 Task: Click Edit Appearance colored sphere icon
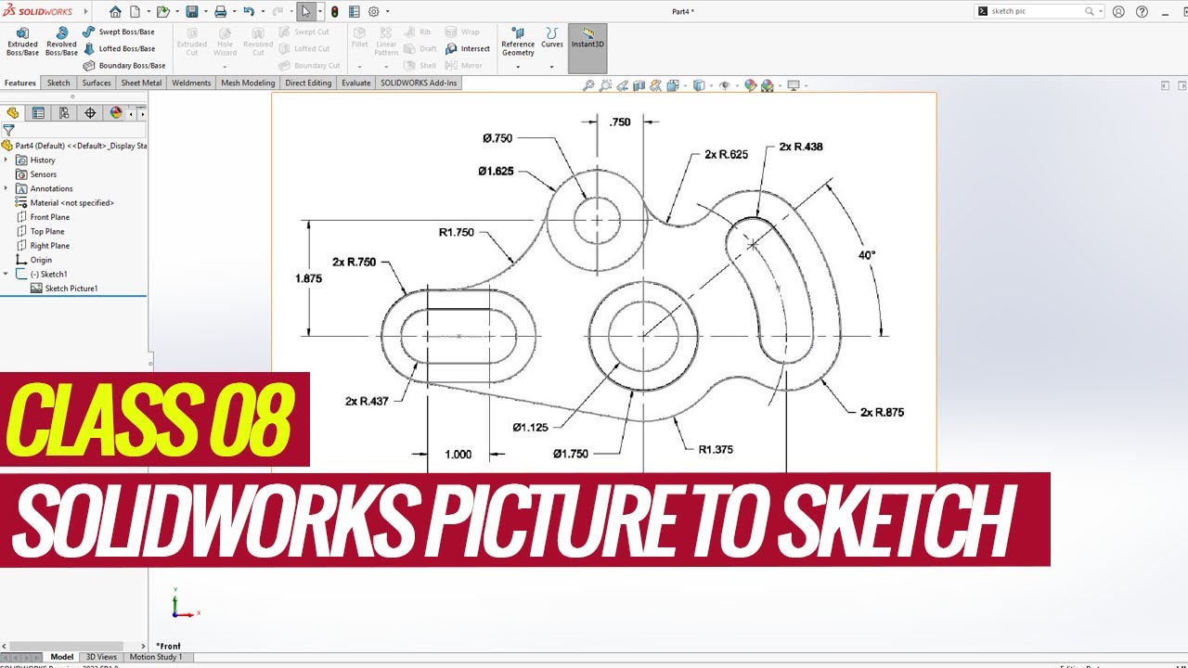tap(751, 85)
